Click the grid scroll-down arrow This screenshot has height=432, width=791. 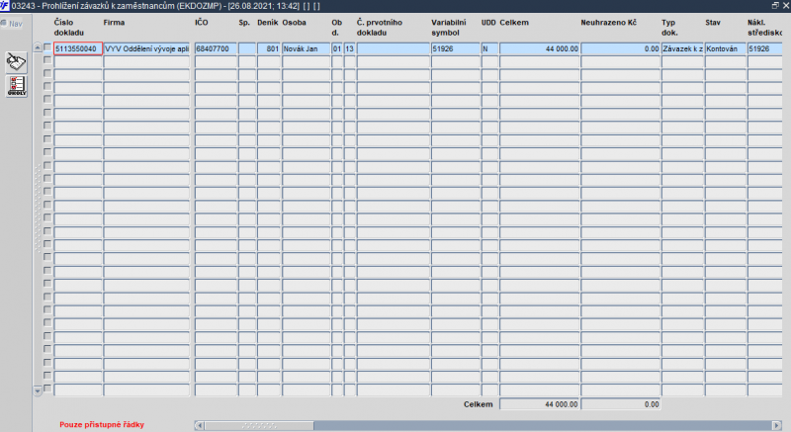(x=38, y=390)
